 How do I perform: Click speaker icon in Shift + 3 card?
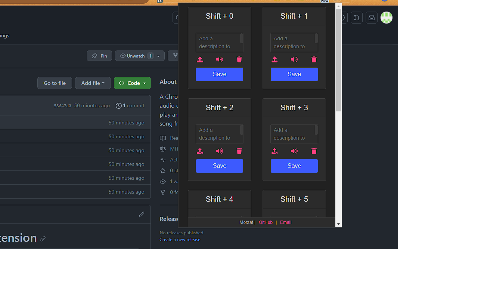(x=294, y=151)
